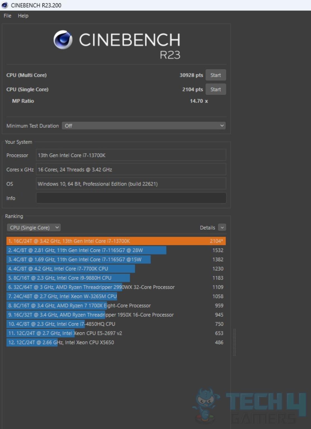Select ranking row 3 i7-1165G7 @15W

coord(116,259)
